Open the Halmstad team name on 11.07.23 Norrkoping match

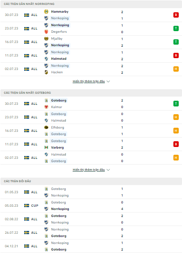pos(59,59)
